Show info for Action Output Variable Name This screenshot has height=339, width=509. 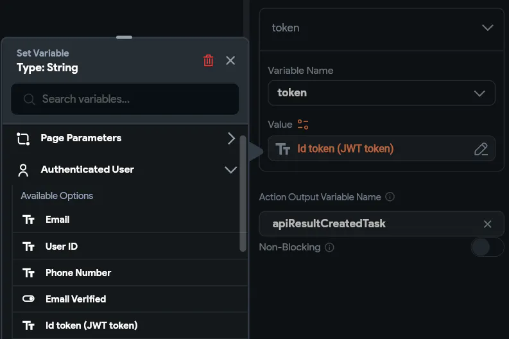tap(390, 197)
